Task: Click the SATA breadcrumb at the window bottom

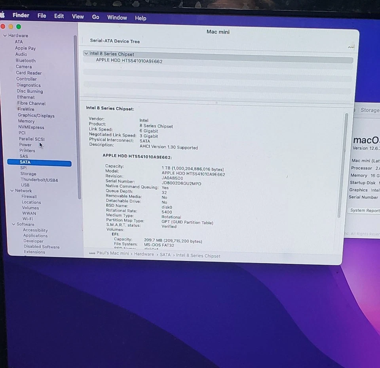Action: point(165,255)
